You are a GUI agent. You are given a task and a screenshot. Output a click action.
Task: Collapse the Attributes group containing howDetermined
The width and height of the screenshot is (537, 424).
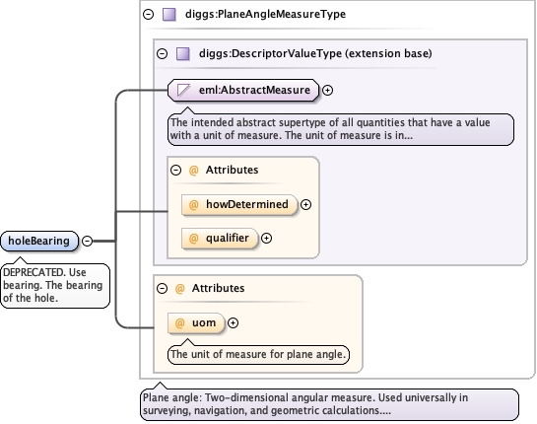tap(175, 170)
